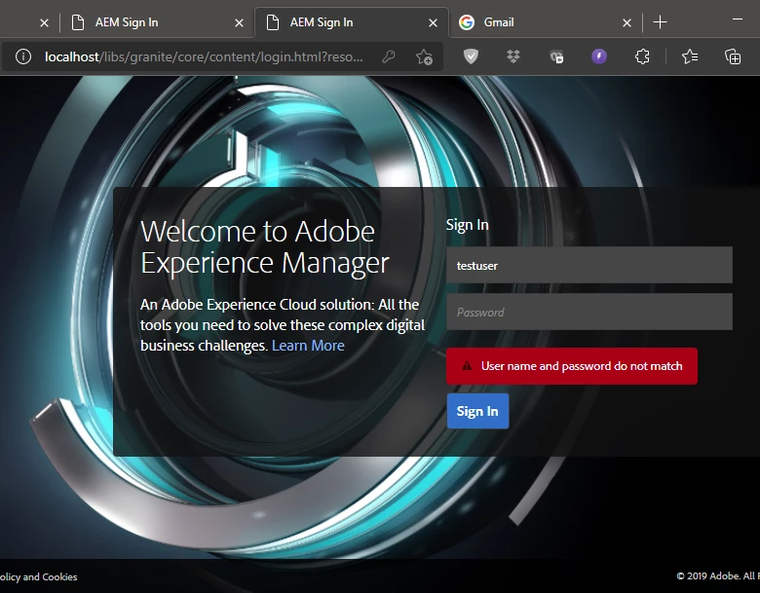Image resolution: width=760 pixels, height=593 pixels.
Task: Add this page to favorites star icon
Action: (x=424, y=56)
